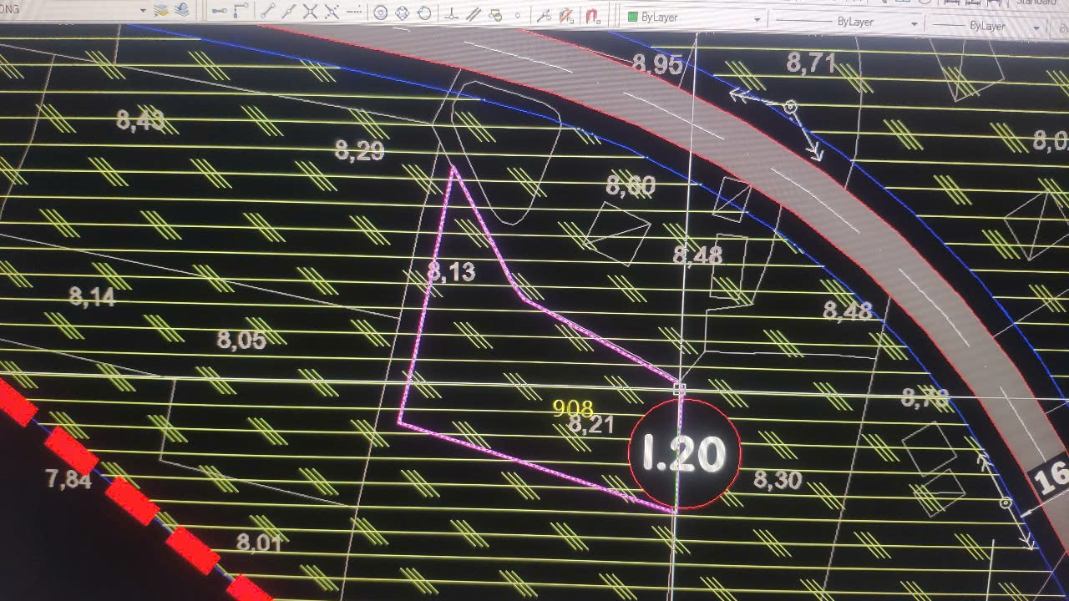Click the elevation label 8,30
1069x601 pixels.
[778, 479]
